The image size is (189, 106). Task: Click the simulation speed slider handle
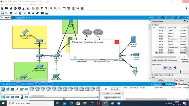(x=180, y=71)
